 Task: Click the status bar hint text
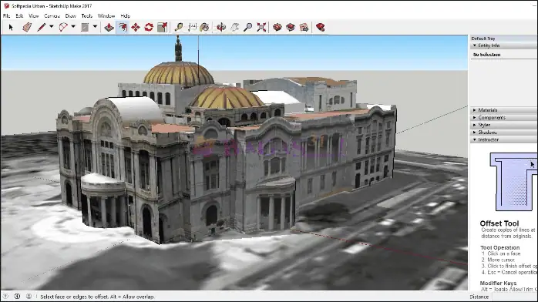(97, 297)
